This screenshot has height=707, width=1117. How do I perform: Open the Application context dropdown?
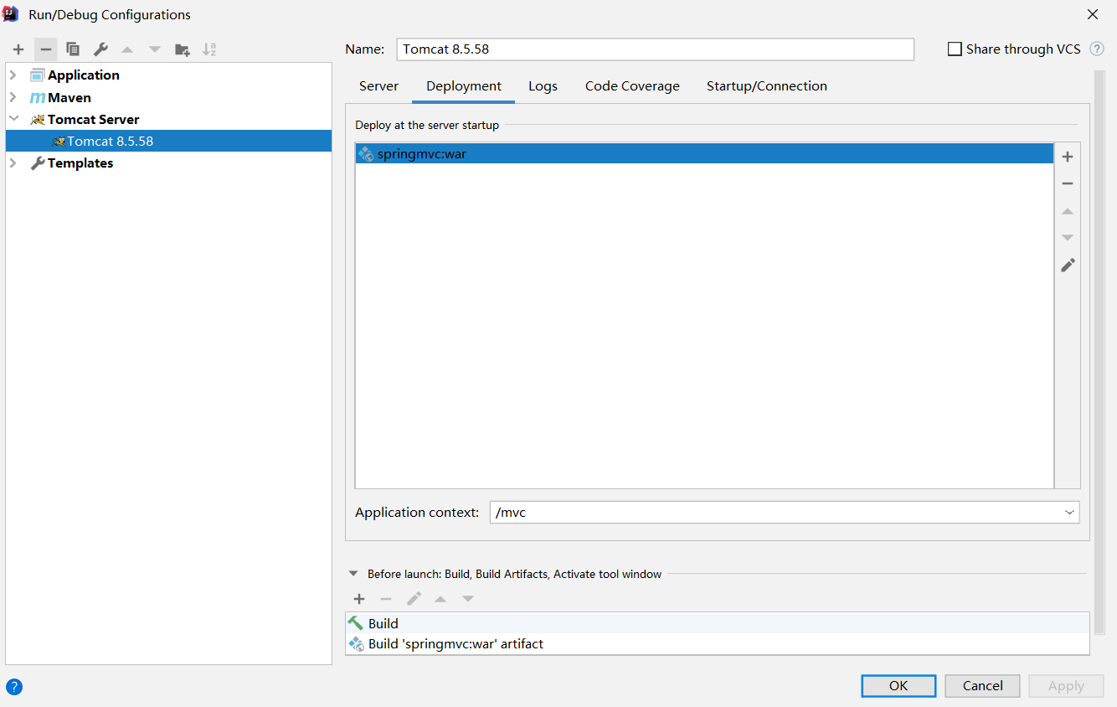pyautogui.click(x=1069, y=512)
